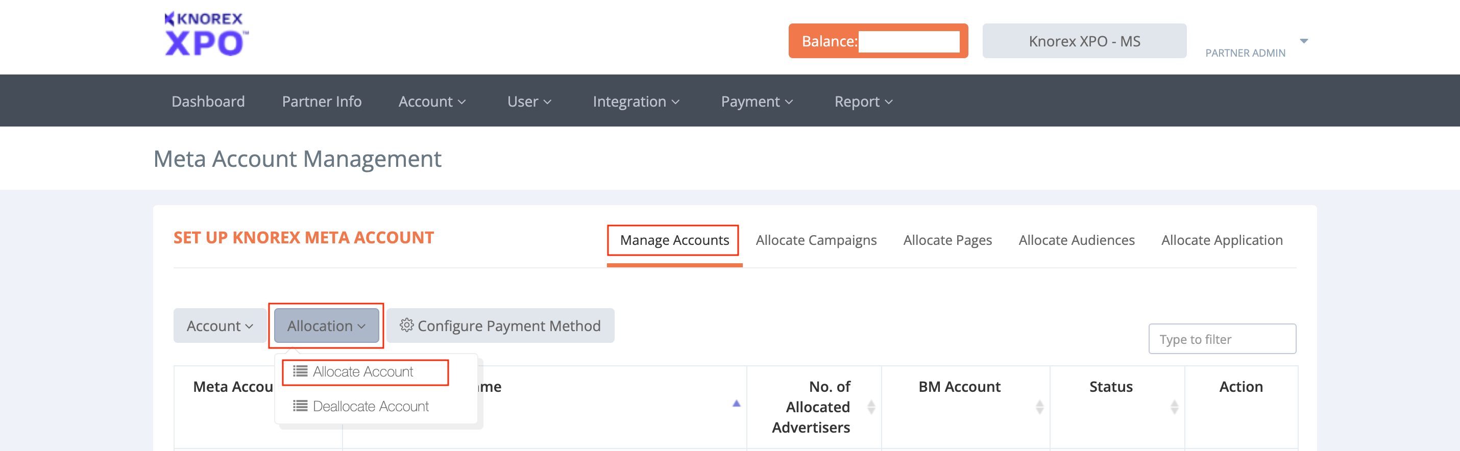The width and height of the screenshot is (1460, 451).
Task: Click the Knorex XPO logo
Action: pyautogui.click(x=206, y=35)
